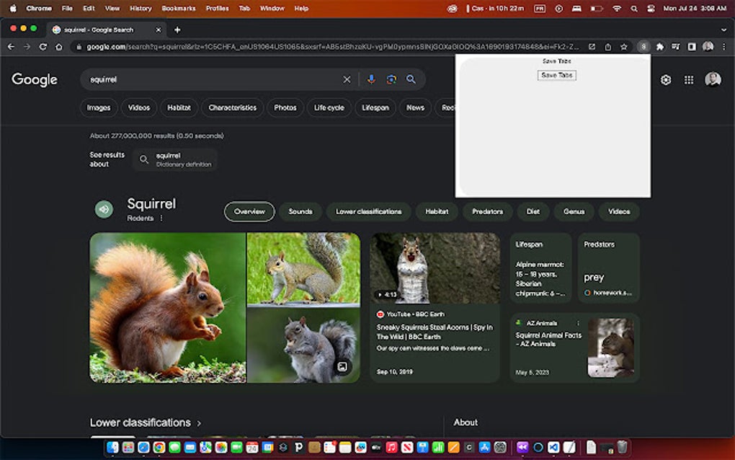Open Spotlight search in the menu bar
This screenshot has height=460, width=735.
point(633,8)
